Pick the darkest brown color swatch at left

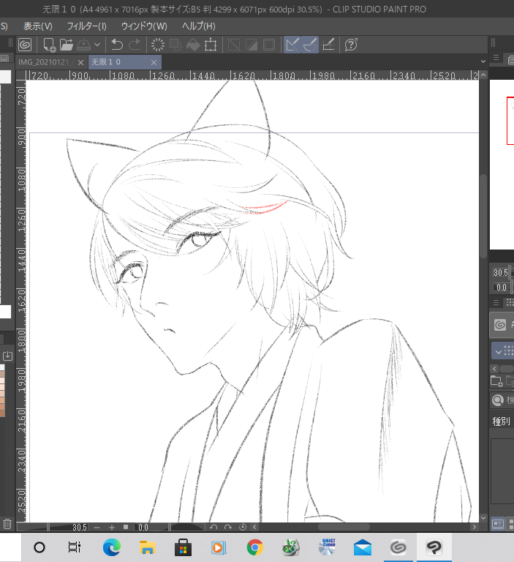coord(2,414)
